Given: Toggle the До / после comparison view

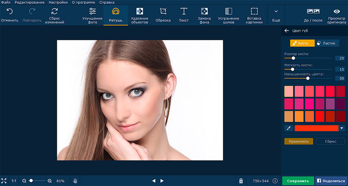Looking at the screenshot, I should [x=313, y=15].
